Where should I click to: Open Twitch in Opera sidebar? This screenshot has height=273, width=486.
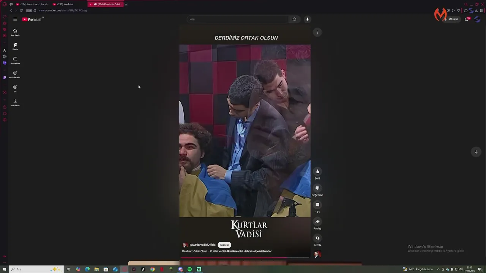[5, 77]
